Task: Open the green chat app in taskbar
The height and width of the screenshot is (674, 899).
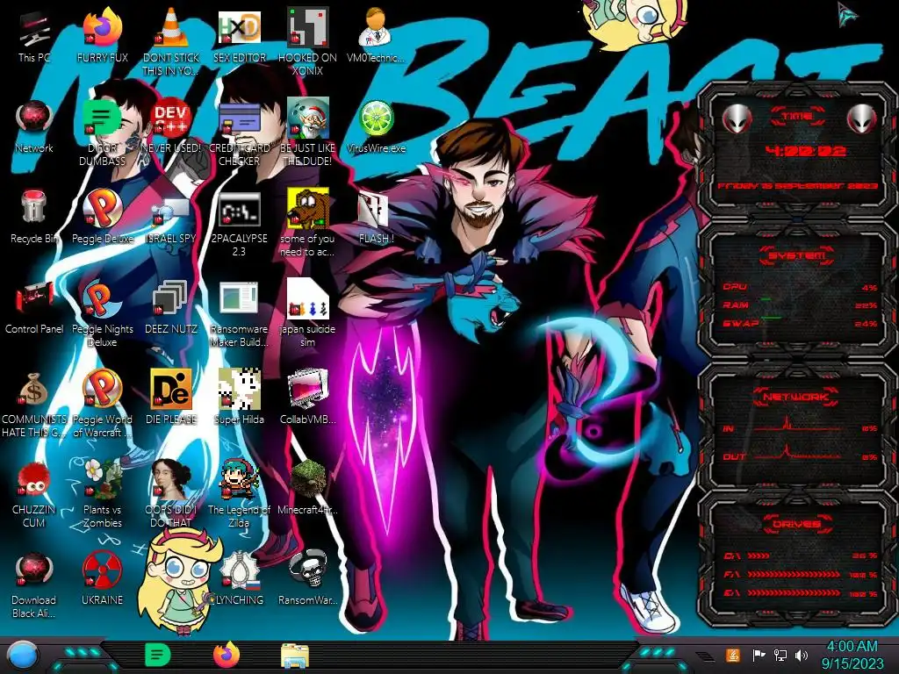Action: [158, 655]
